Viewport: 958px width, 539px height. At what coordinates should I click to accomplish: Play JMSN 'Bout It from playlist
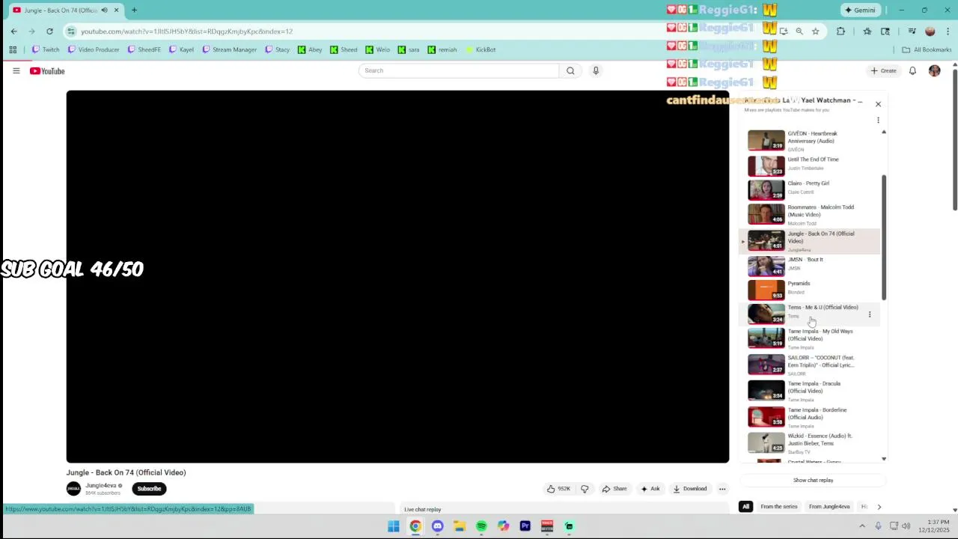(x=810, y=265)
